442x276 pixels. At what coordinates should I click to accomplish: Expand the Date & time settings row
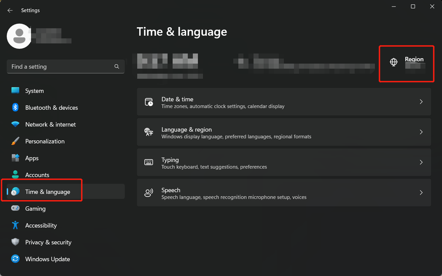click(421, 102)
